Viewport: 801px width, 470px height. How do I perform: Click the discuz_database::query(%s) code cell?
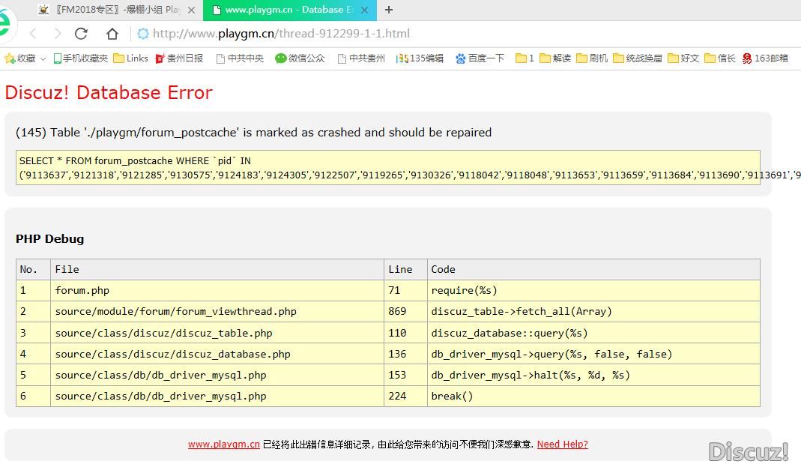593,333
